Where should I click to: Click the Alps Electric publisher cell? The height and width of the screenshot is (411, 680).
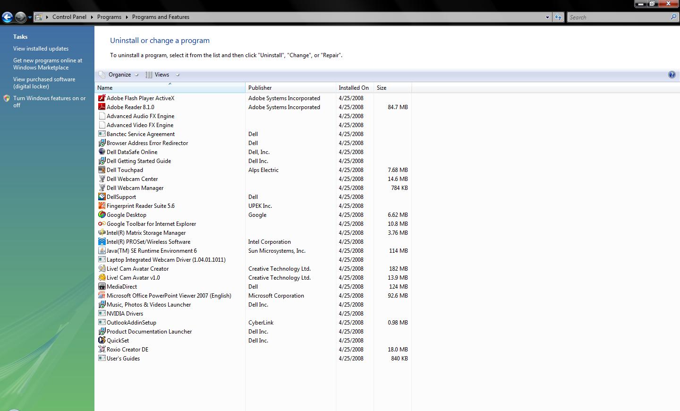click(263, 170)
